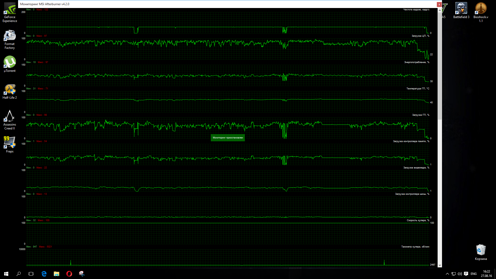Click Opera browser taskbar icon
The height and width of the screenshot is (279, 496).
point(69,274)
